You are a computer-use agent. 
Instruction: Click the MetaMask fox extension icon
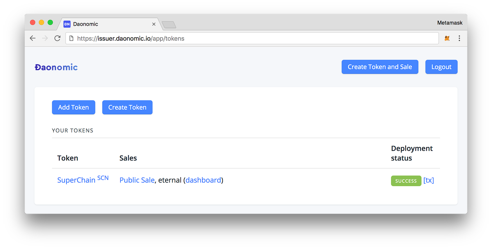pyautogui.click(x=447, y=38)
